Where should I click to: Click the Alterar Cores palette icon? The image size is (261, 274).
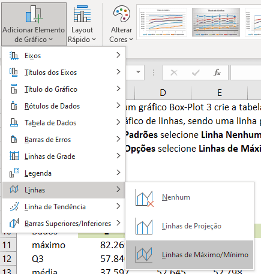click(122, 14)
